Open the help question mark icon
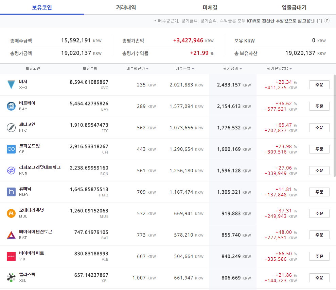Screen dimensions: 336x290 pos(326,21)
